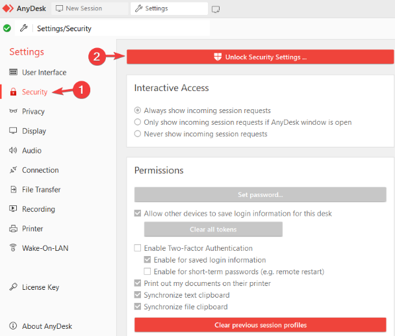Open Security settings page

click(34, 92)
